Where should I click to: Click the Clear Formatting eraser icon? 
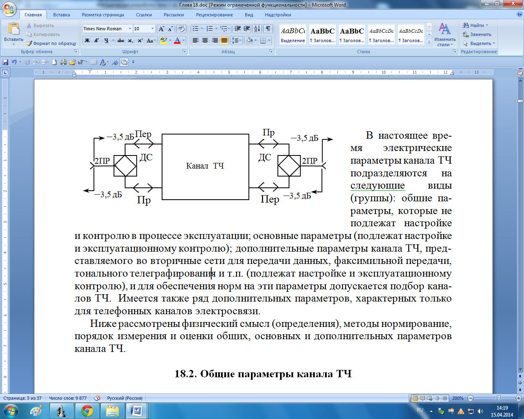181,29
